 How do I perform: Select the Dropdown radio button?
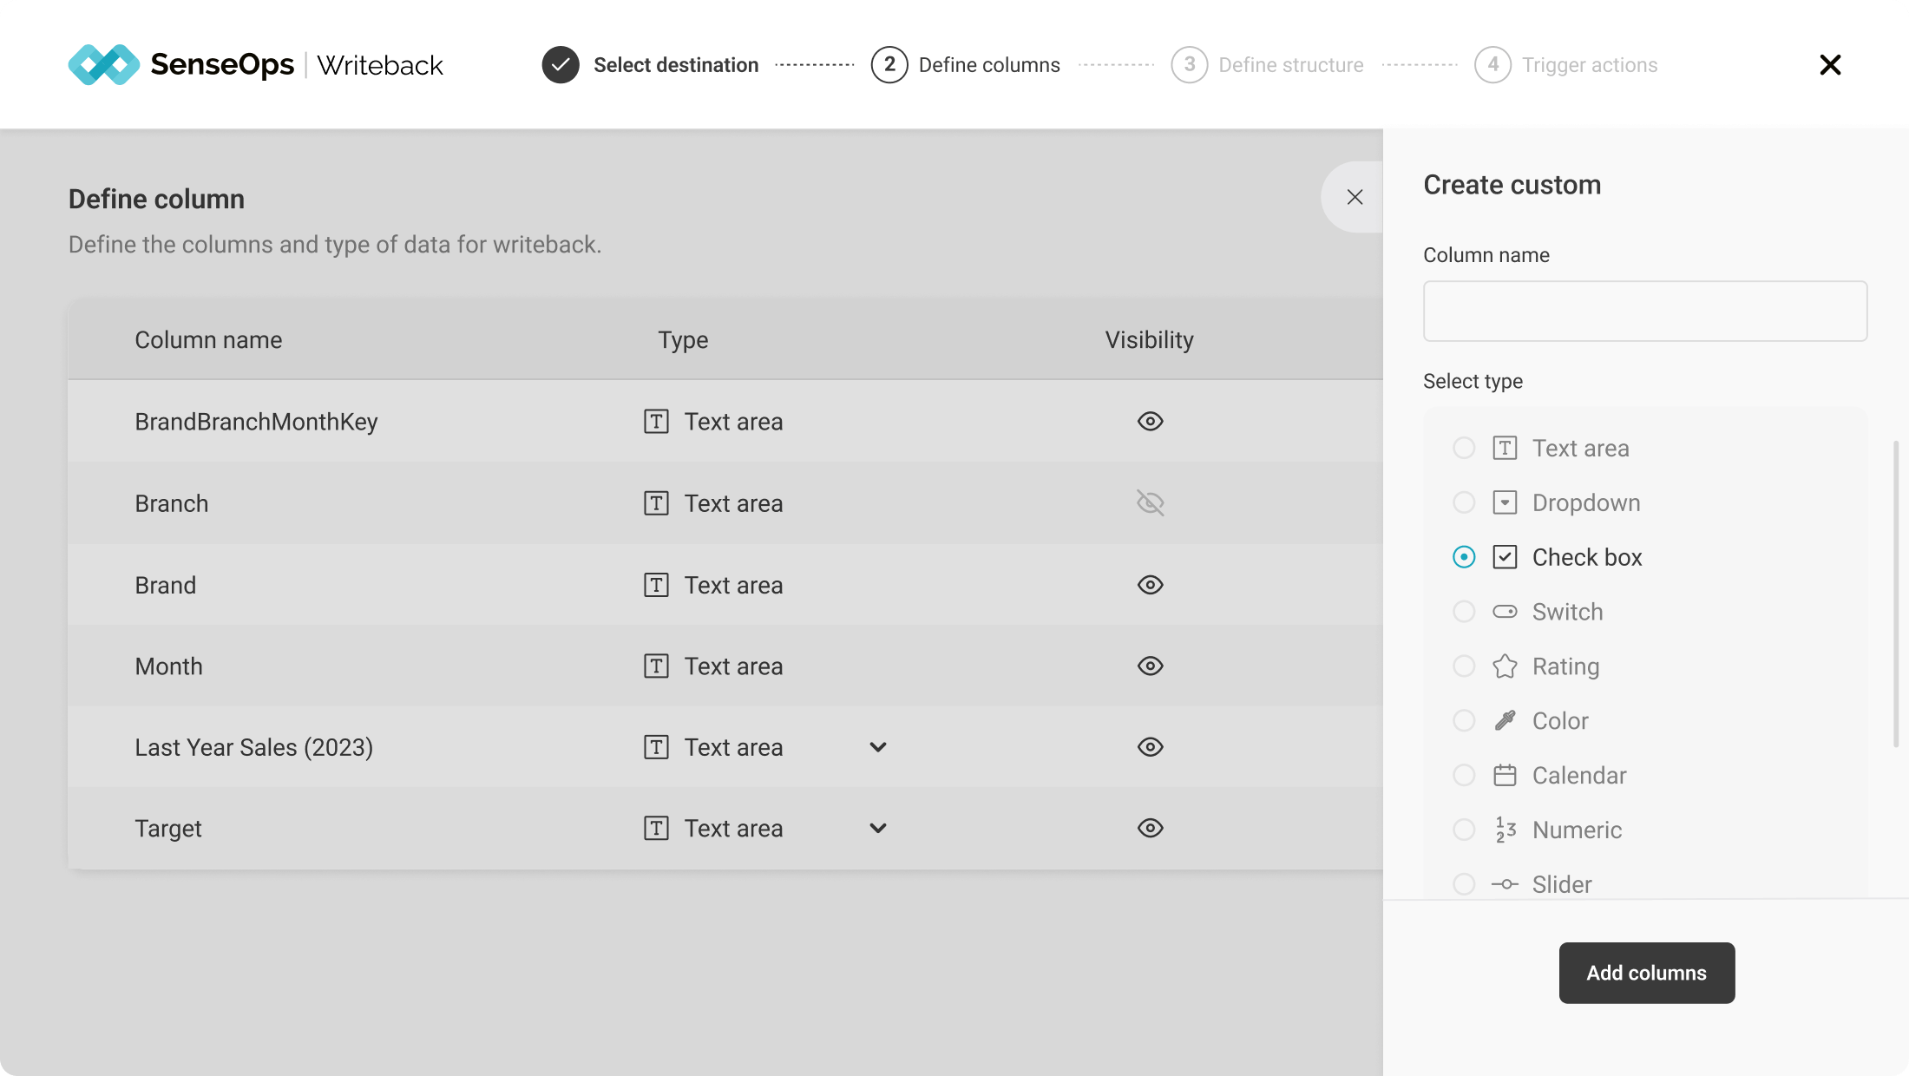pos(1464,502)
